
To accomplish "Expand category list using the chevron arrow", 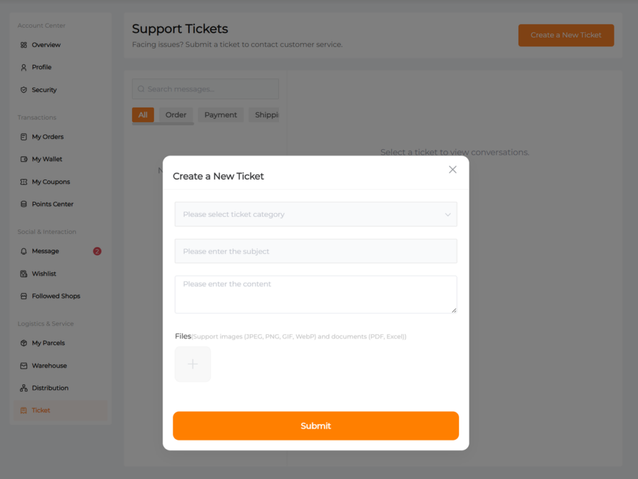I will coord(447,214).
